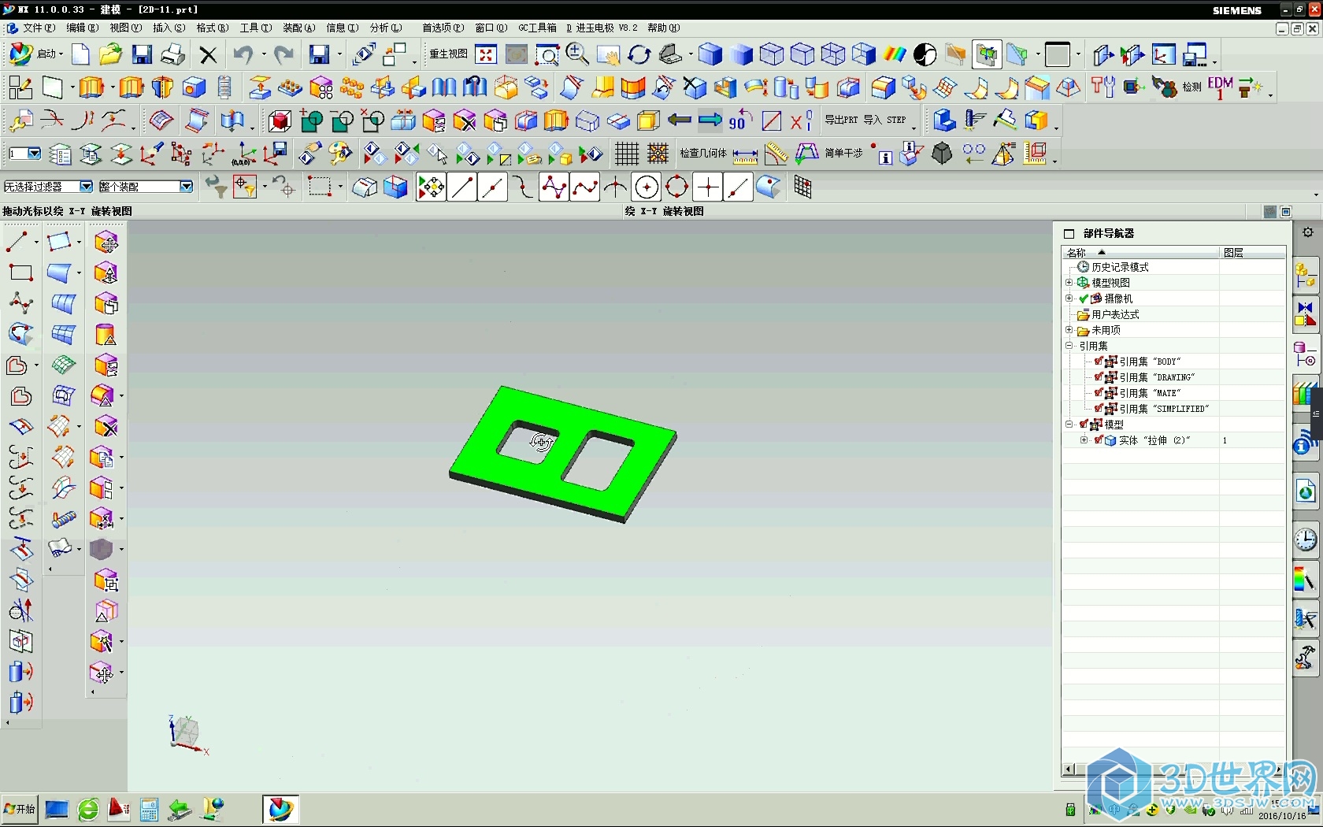Toggle the end point snap option
This screenshot has height=827, width=1323.
[462, 187]
